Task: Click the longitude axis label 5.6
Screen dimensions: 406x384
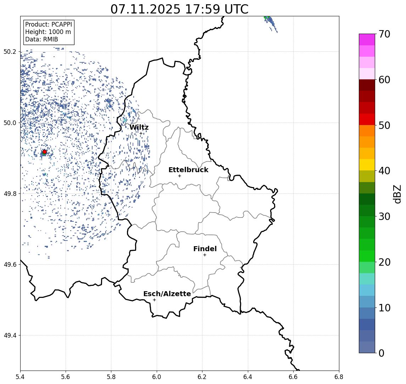Action: click(x=66, y=377)
